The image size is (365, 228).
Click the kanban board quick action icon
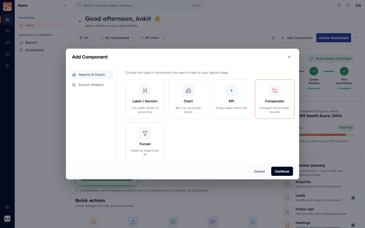pos(213,222)
